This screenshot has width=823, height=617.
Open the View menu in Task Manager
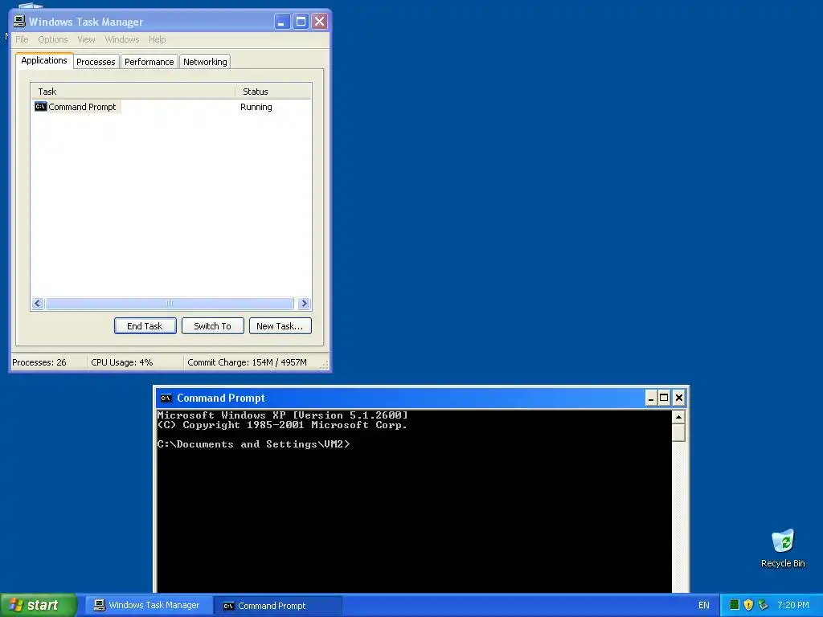(86, 39)
